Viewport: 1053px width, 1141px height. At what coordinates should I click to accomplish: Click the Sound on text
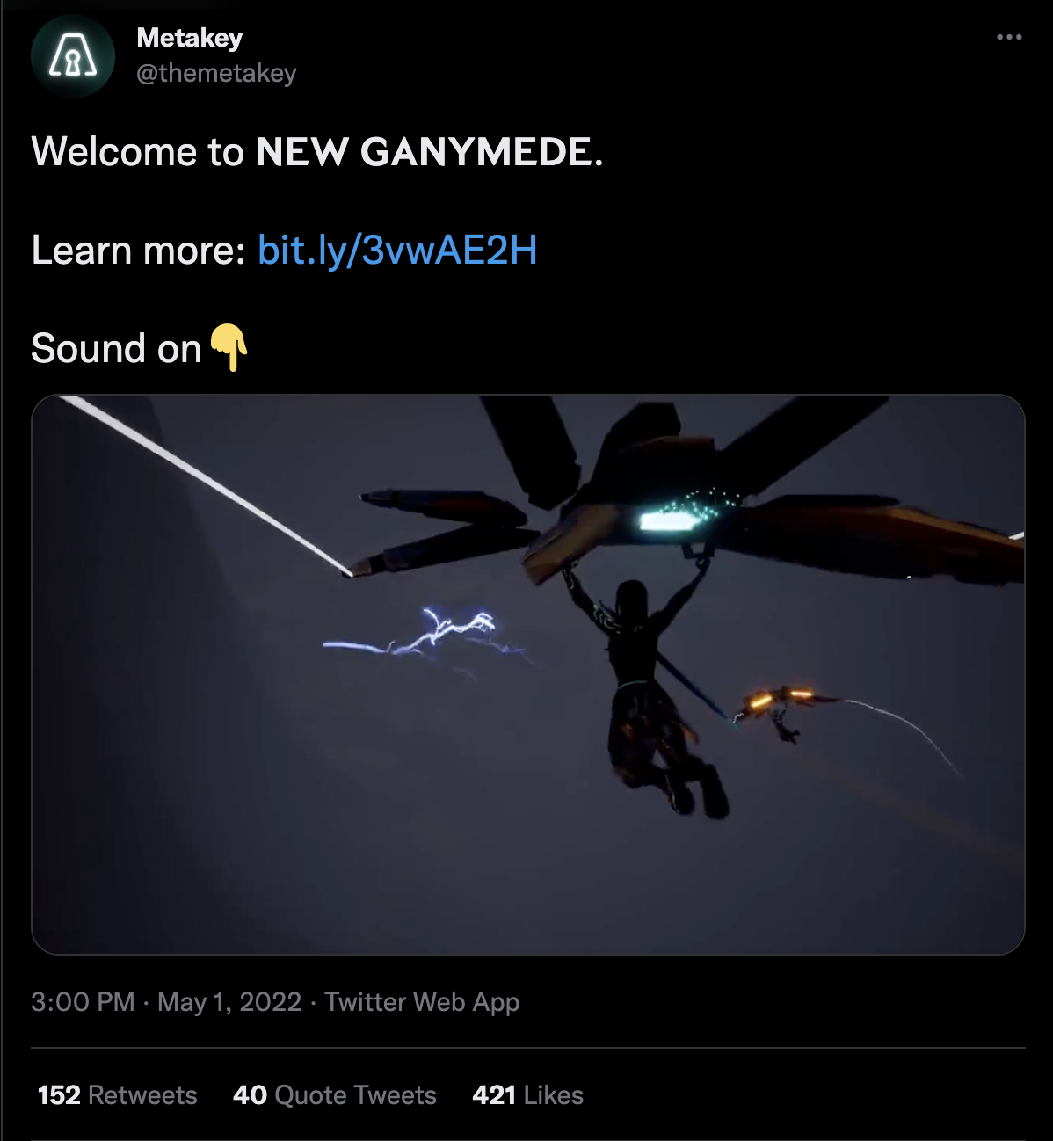117,349
